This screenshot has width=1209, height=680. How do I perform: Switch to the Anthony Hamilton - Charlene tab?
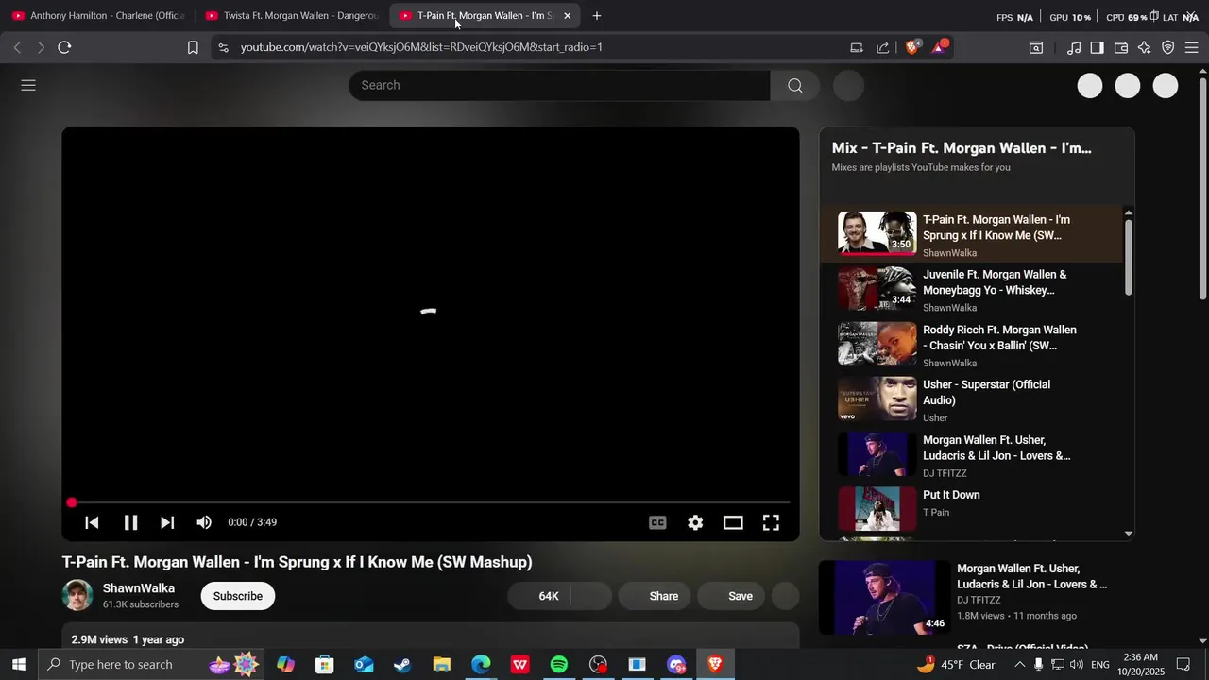pyautogui.click(x=98, y=16)
